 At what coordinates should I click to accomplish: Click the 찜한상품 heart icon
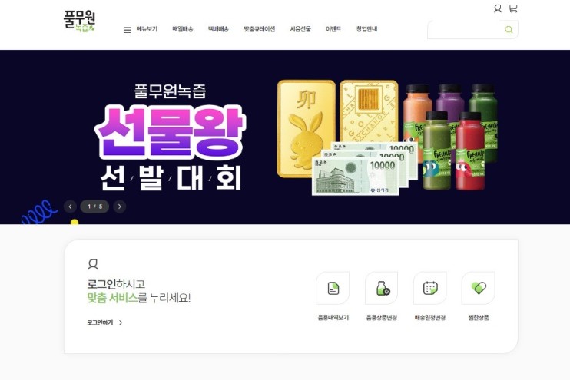[x=479, y=288]
